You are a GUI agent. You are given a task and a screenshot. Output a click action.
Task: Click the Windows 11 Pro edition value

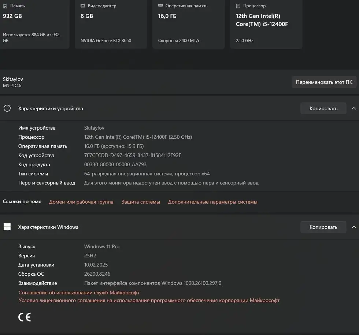click(102, 246)
